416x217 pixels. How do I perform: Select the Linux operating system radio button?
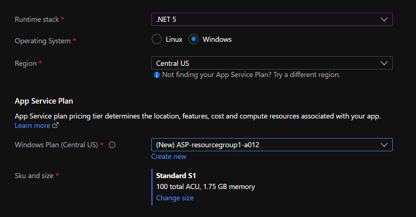pyautogui.click(x=157, y=39)
